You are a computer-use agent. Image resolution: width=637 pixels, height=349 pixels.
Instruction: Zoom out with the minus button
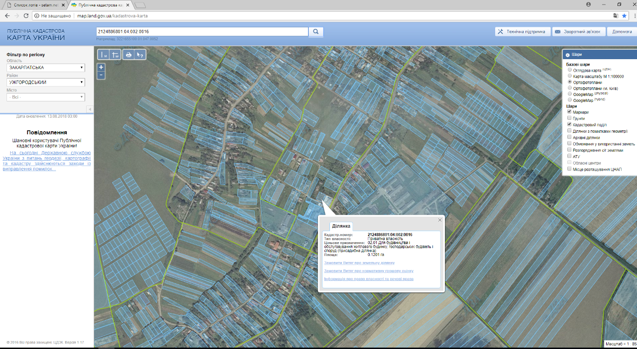101,75
